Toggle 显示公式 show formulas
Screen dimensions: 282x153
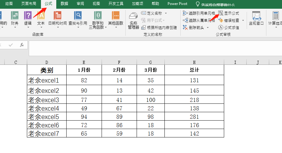(229, 13)
